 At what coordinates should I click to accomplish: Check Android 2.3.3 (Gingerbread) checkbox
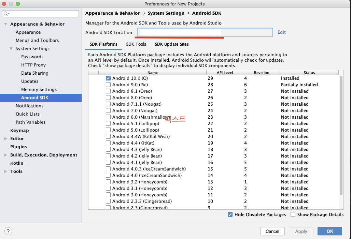point(108,201)
